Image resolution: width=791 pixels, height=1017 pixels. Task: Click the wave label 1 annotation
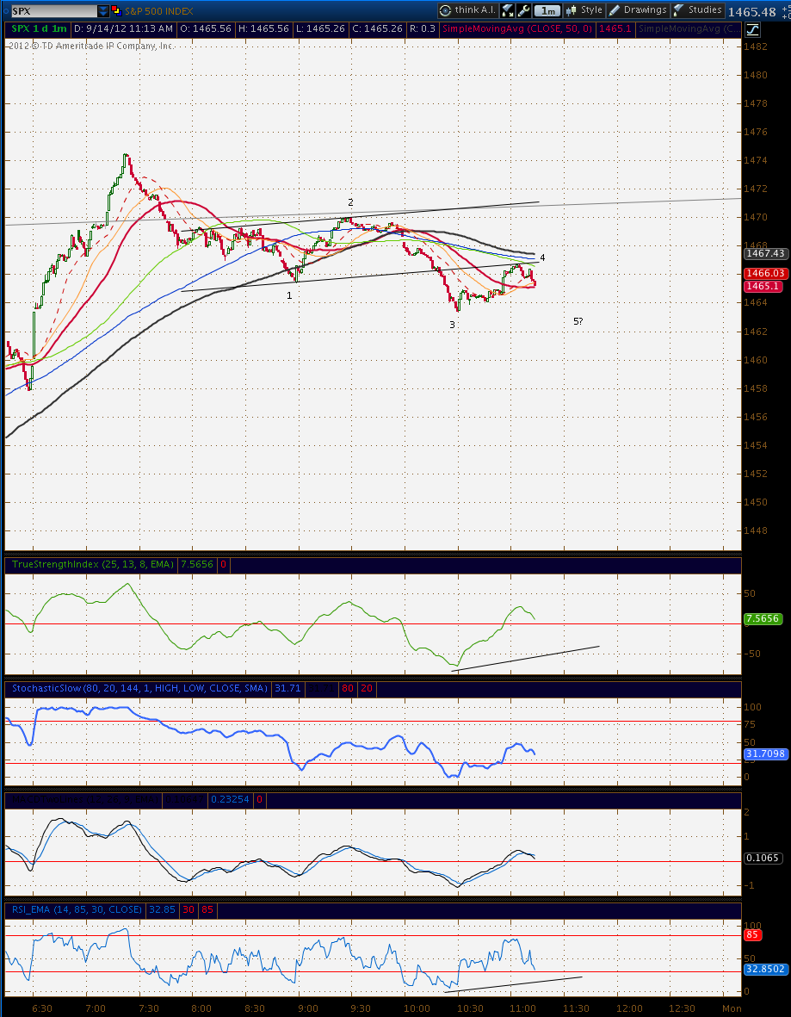289,295
